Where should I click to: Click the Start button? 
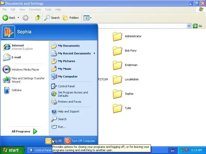click(12, 150)
